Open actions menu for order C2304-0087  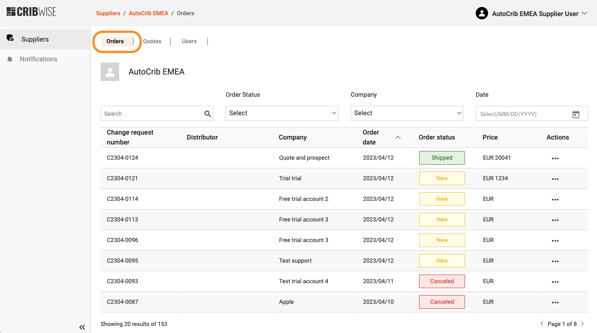pos(555,303)
